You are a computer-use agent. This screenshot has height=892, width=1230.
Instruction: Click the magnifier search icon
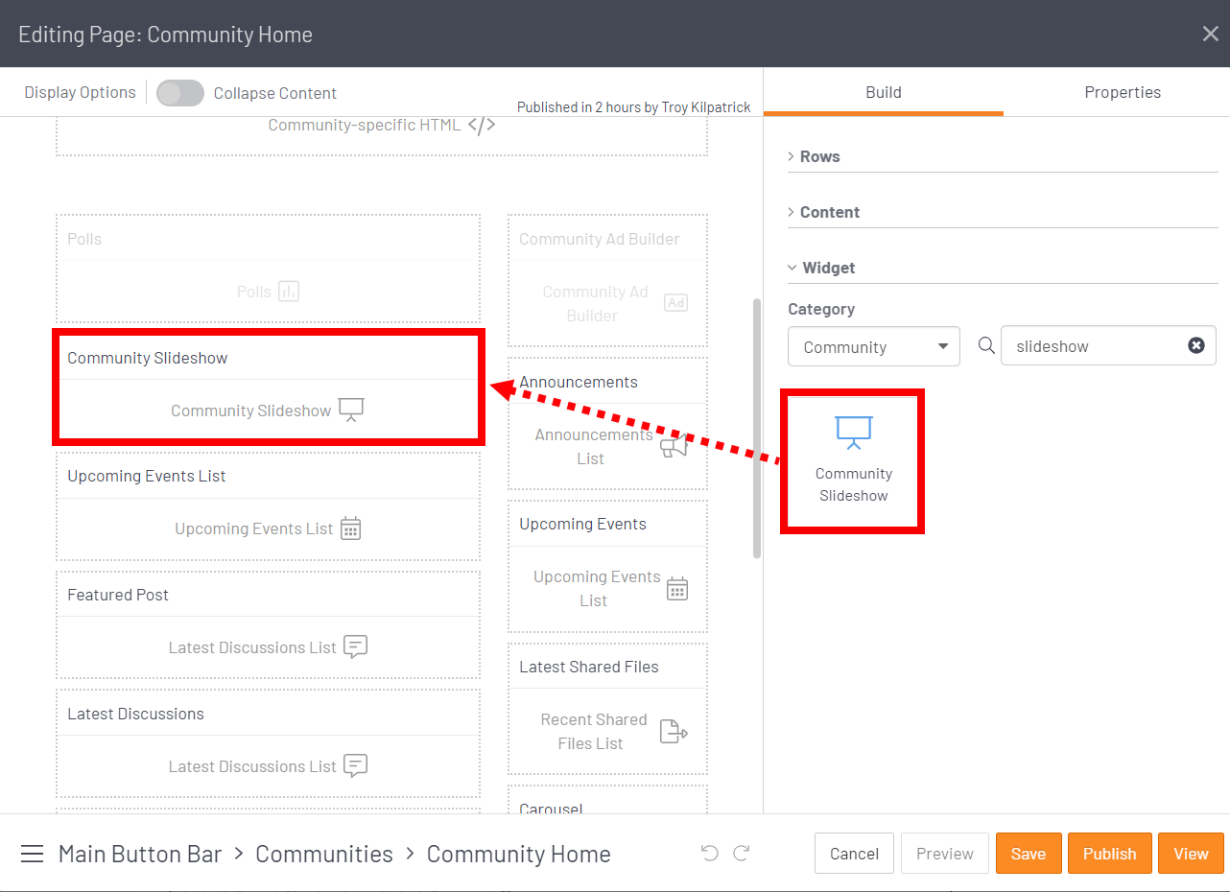[x=985, y=346]
